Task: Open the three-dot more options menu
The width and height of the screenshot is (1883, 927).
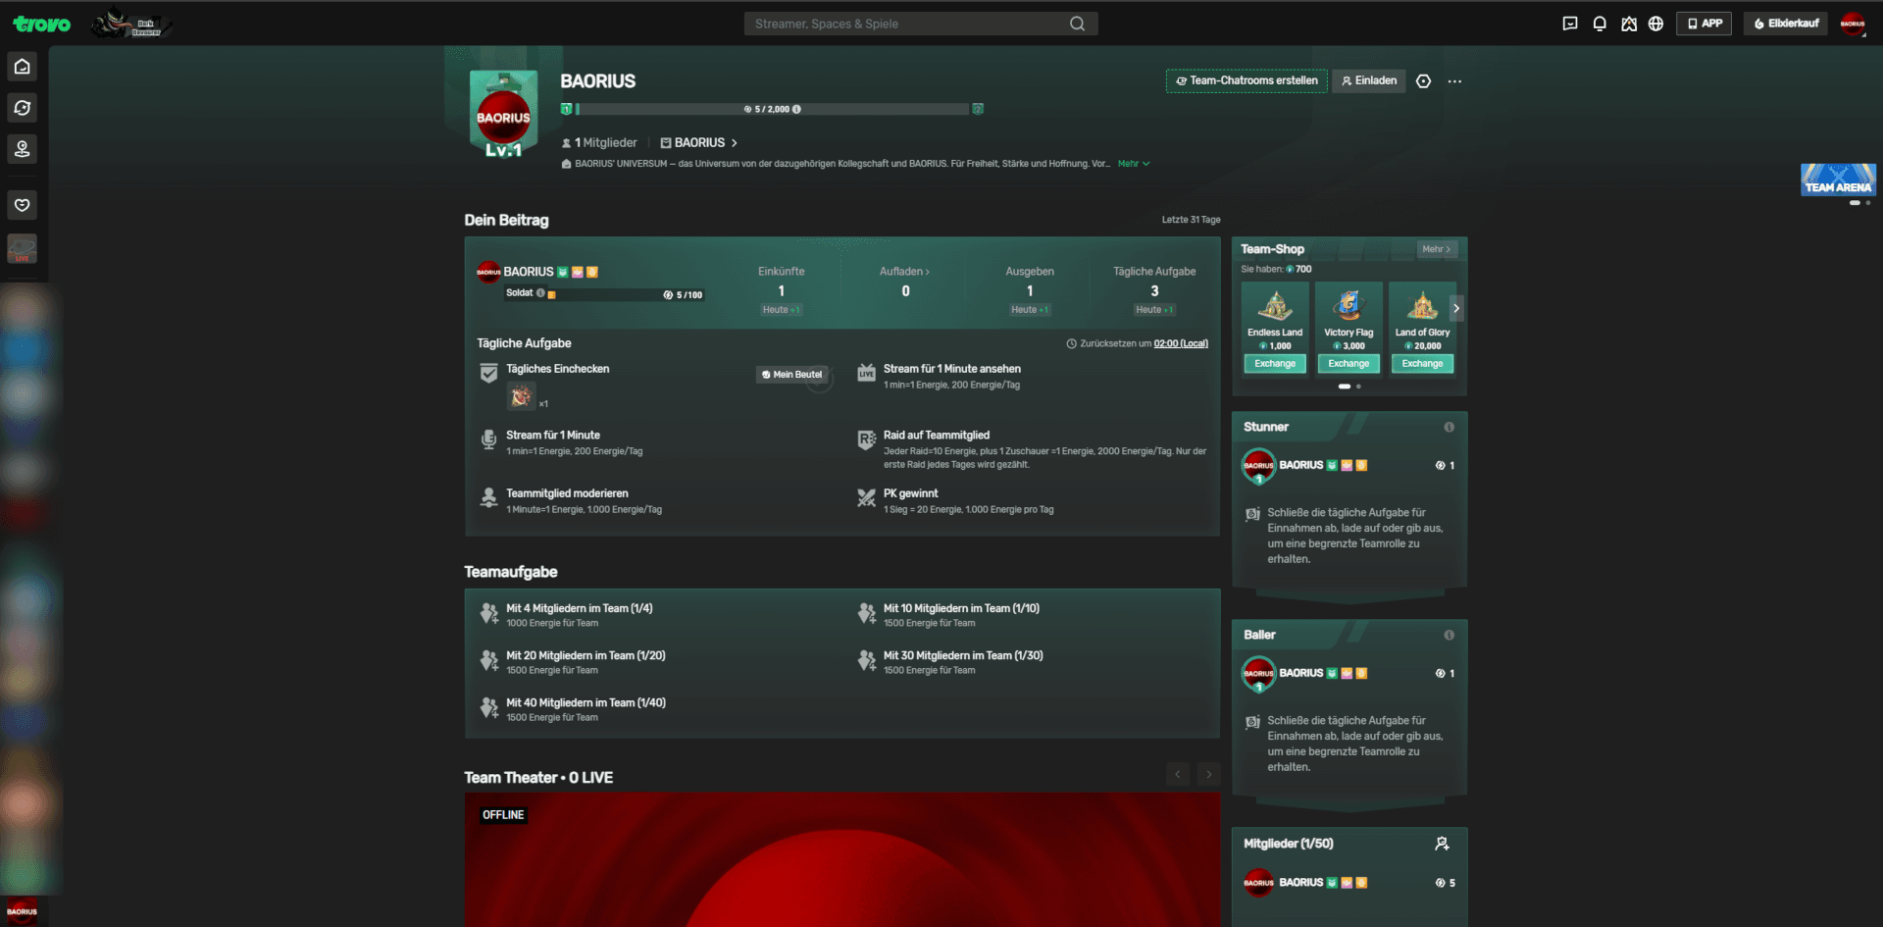Action: pos(1454,81)
